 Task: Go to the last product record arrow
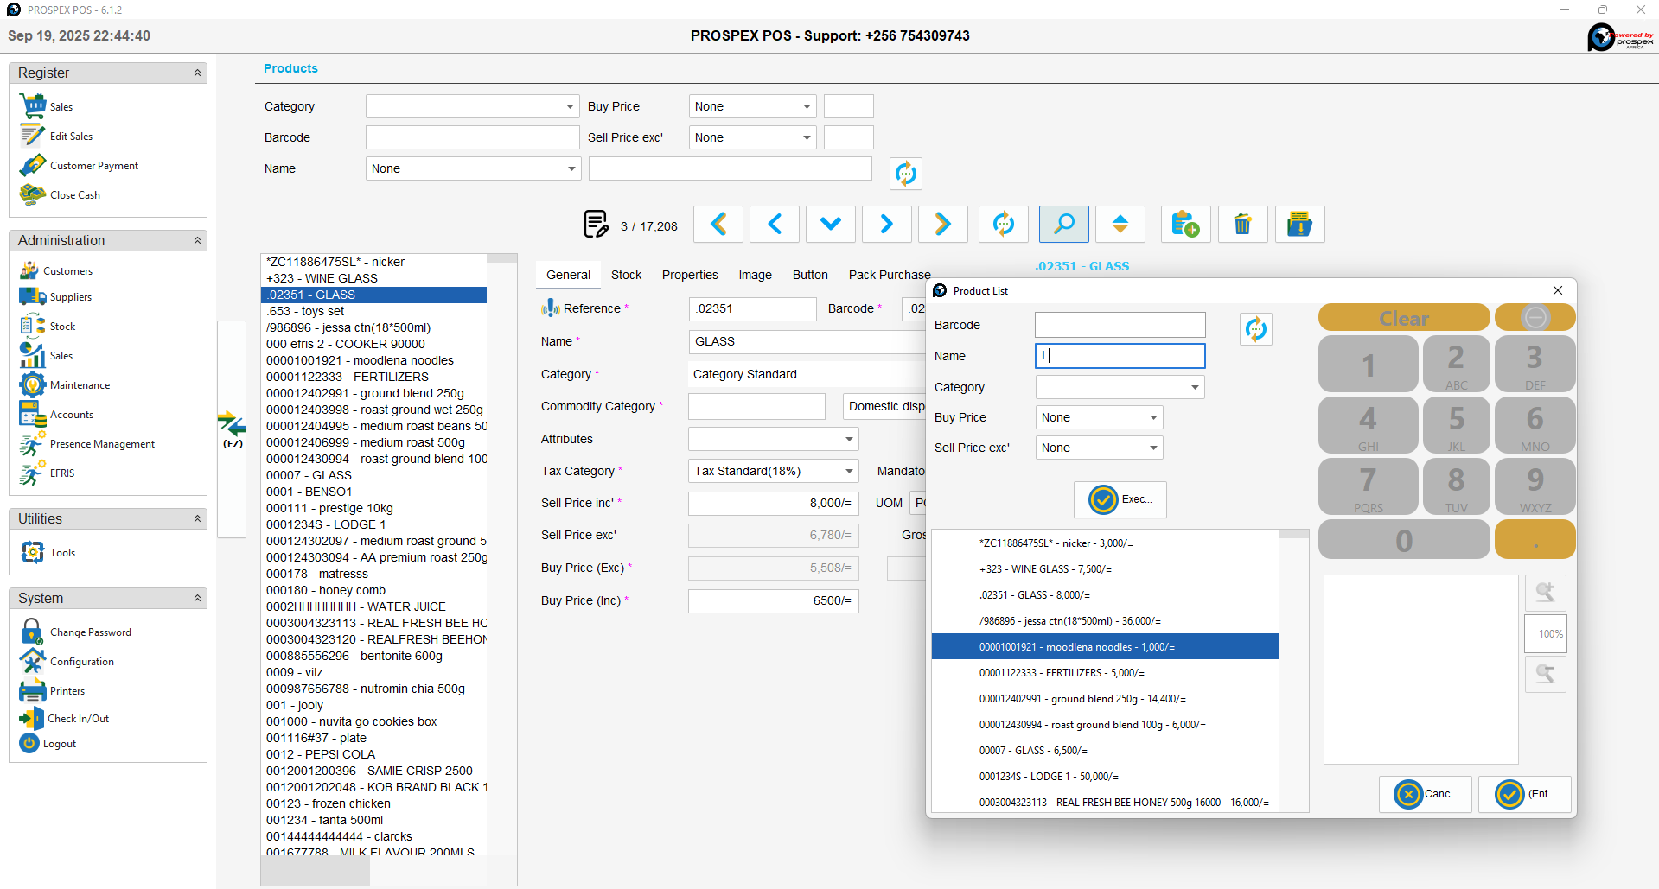[x=942, y=225]
